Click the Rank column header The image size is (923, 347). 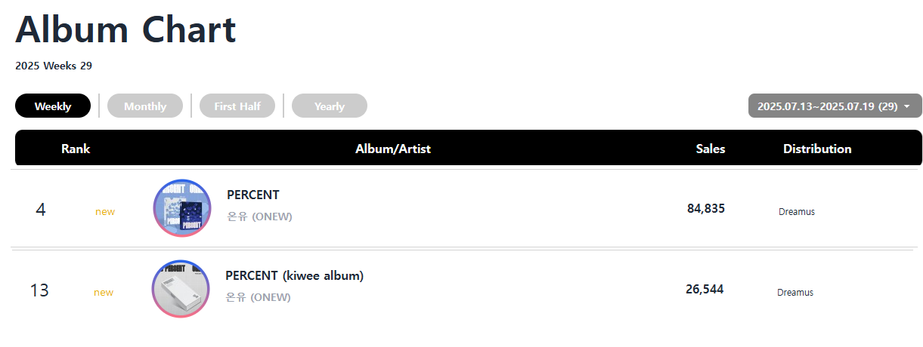76,149
